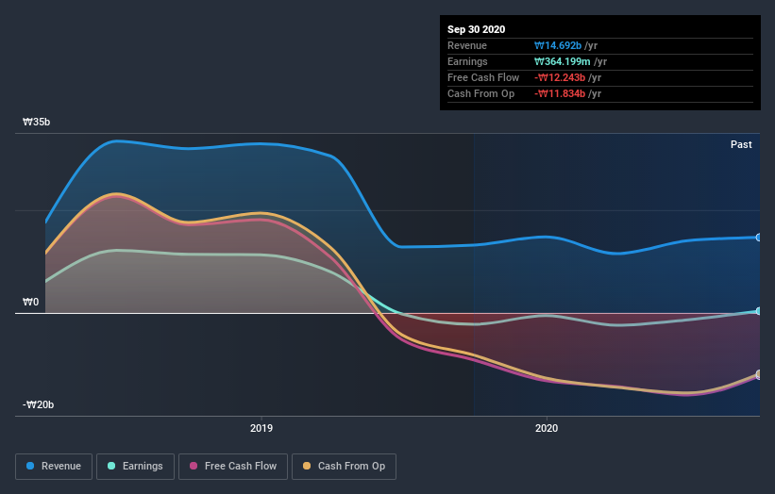Image resolution: width=775 pixels, height=494 pixels.
Task: Click the Revenue row label in tooltip
Action: pyautogui.click(x=467, y=46)
